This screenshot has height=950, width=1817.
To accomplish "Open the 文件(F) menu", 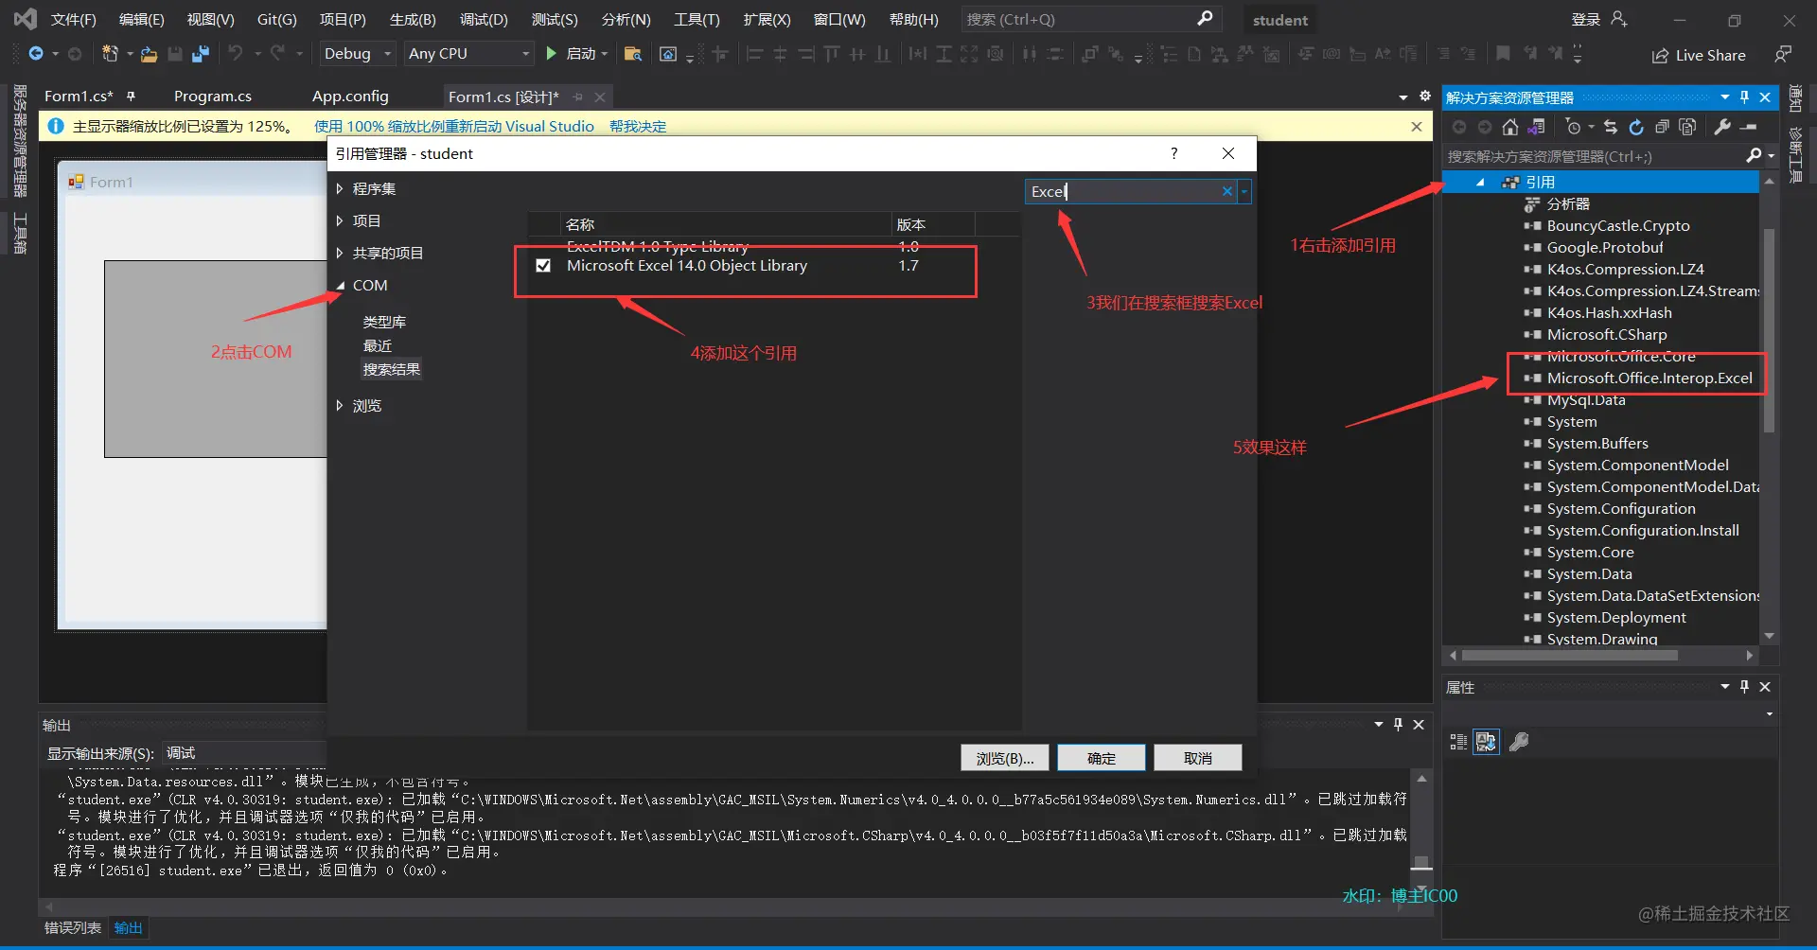I will tap(73, 19).
